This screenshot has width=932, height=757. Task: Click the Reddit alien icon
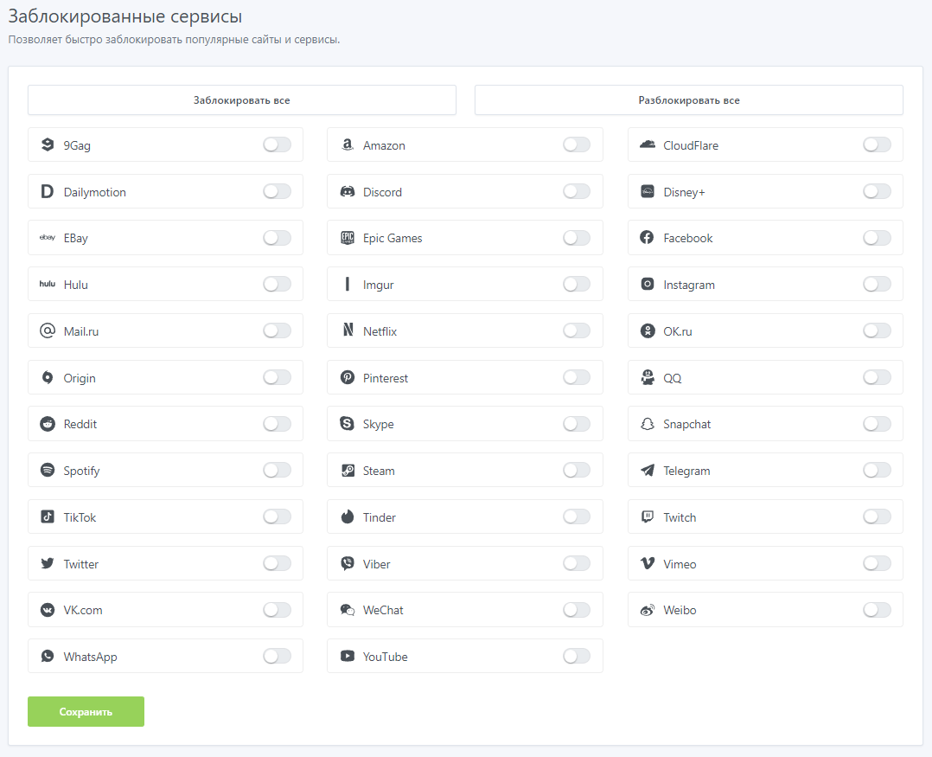pos(48,424)
